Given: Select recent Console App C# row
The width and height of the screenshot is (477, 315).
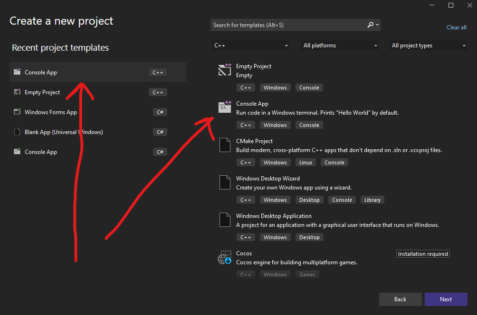Looking at the screenshot, I should pyautogui.click(x=98, y=152).
